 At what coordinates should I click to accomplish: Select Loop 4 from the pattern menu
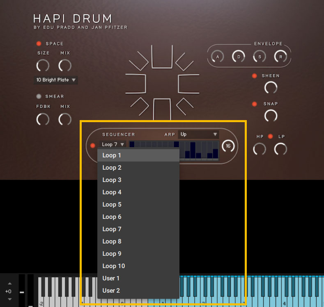138,192
